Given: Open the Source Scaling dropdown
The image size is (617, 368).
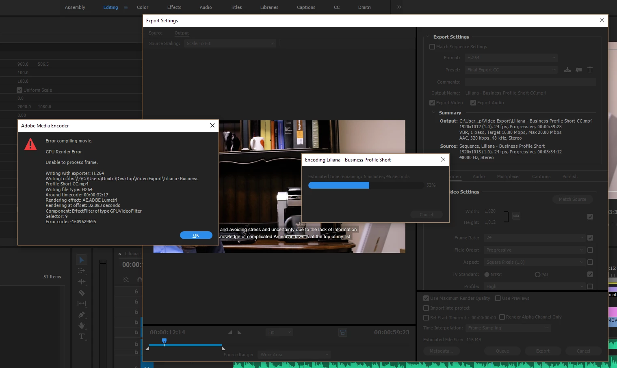Looking at the screenshot, I should point(230,43).
